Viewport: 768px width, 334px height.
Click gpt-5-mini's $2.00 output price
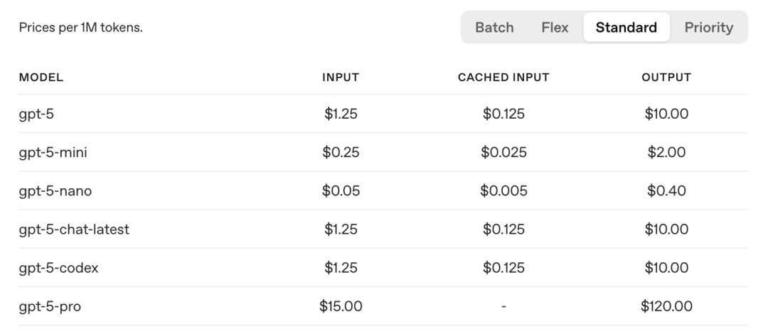click(x=666, y=152)
